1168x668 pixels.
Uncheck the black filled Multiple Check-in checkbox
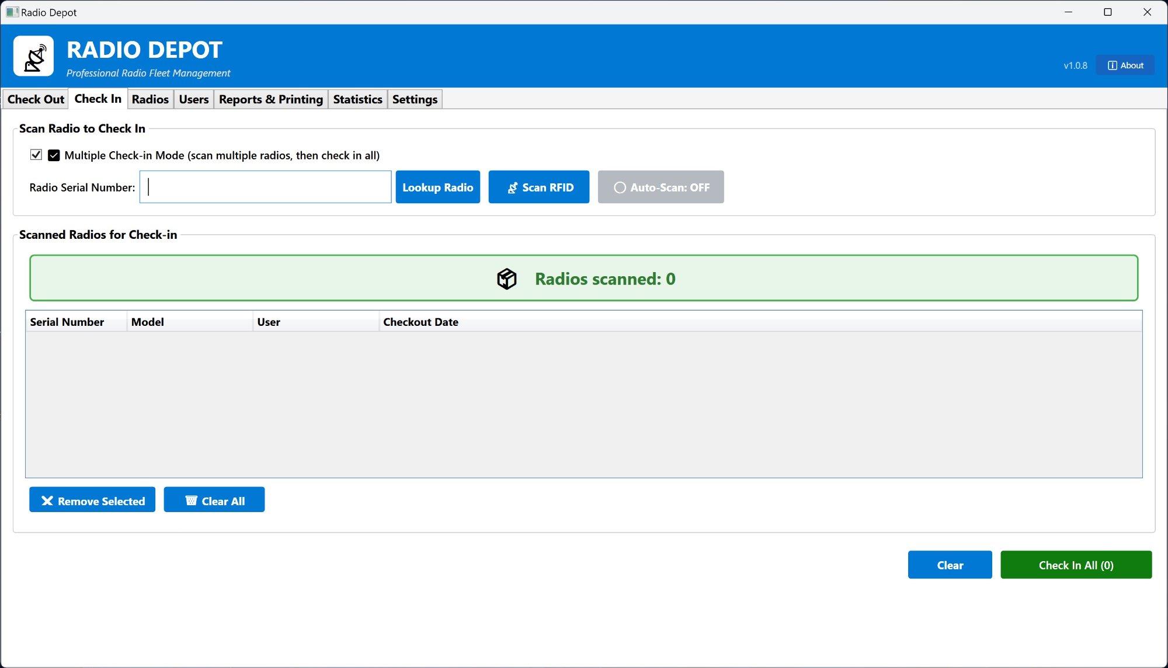[x=54, y=155]
